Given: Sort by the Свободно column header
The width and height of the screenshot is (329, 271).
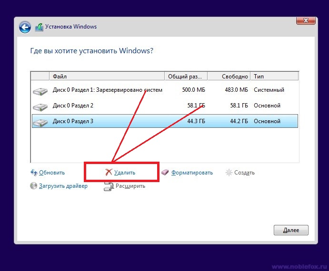Looking at the screenshot, I should [229, 76].
